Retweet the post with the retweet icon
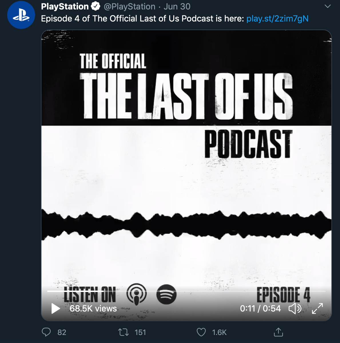Image resolution: width=340 pixels, height=343 pixels. click(124, 332)
